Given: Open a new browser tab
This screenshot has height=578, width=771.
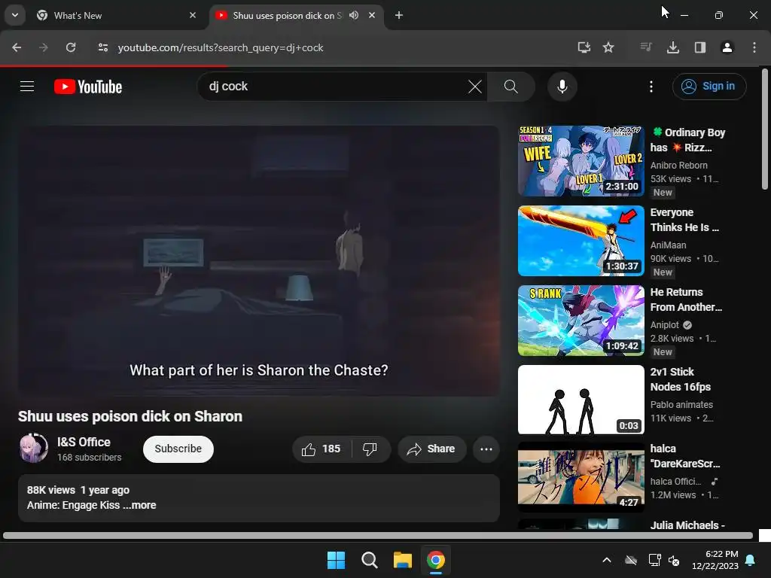Looking at the screenshot, I should [399, 15].
